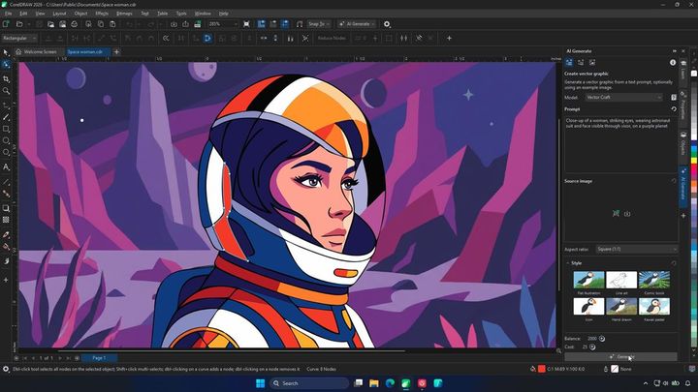
Task: Click the Generate button
Action: tap(621, 357)
